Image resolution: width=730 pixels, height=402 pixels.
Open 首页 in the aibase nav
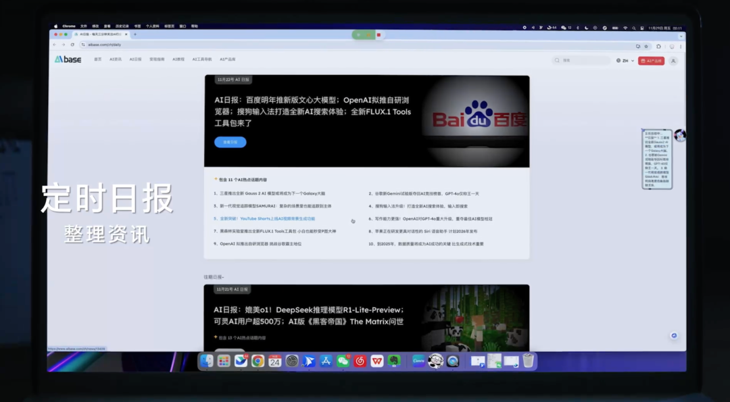[98, 59]
